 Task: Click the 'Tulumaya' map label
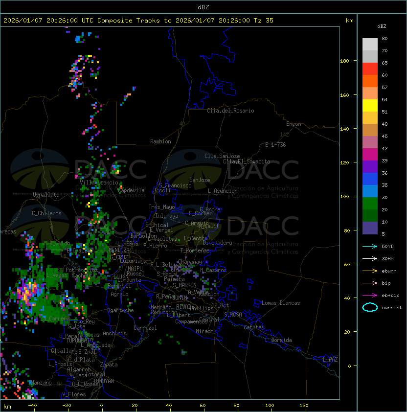167,216
